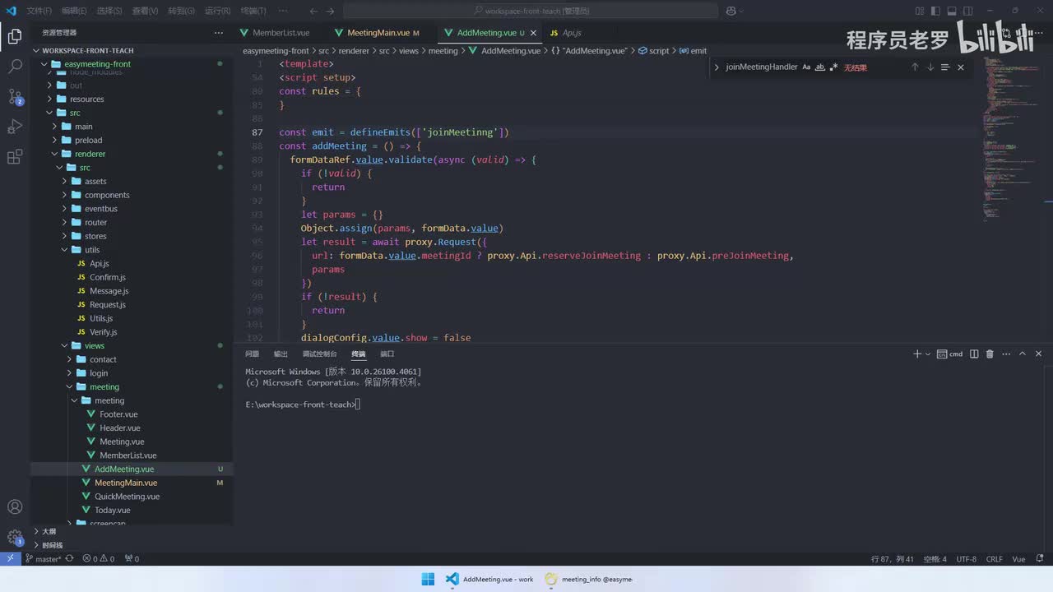Image resolution: width=1053 pixels, height=592 pixels.
Task: Open the 选择(S) menu
Action: pyautogui.click(x=109, y=11)
